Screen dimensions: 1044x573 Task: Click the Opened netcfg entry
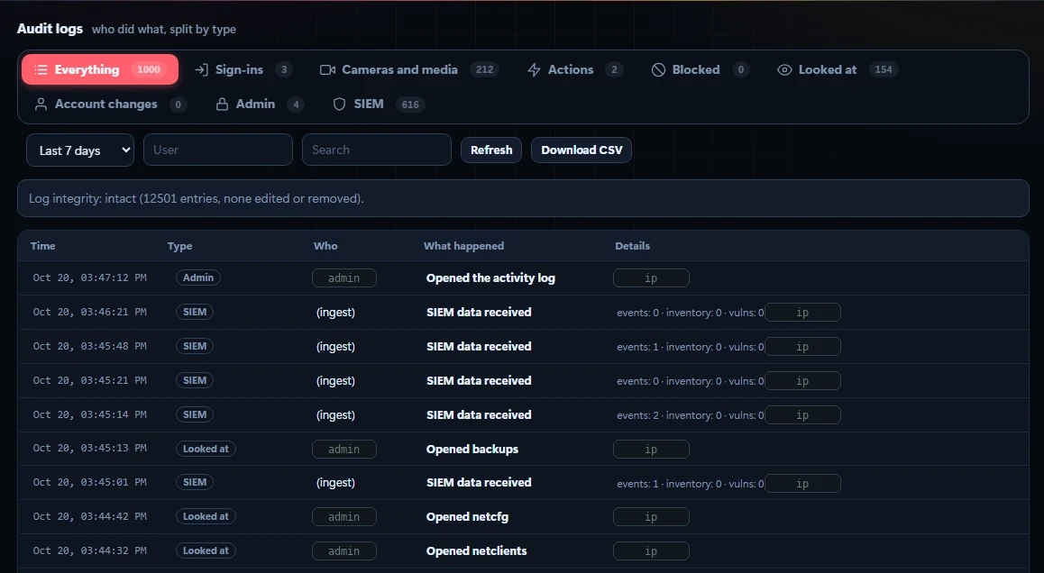[x=467, y=517]
